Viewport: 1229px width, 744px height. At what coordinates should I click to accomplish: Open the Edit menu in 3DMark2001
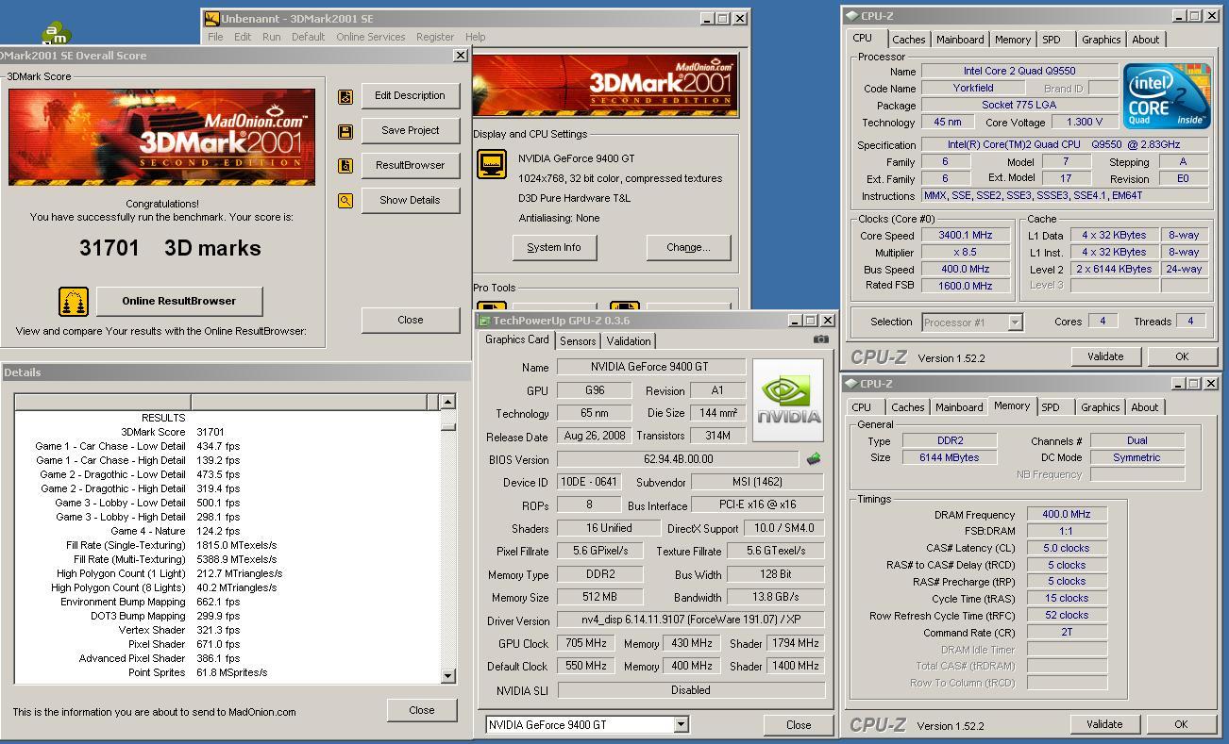click(243, 37)
